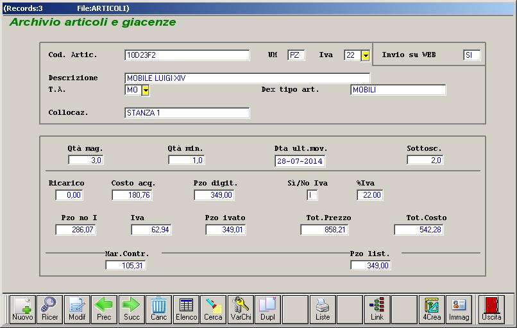Open the 4Crea drawing tools icon
The image size is (517, 328).
pos(432,309)
